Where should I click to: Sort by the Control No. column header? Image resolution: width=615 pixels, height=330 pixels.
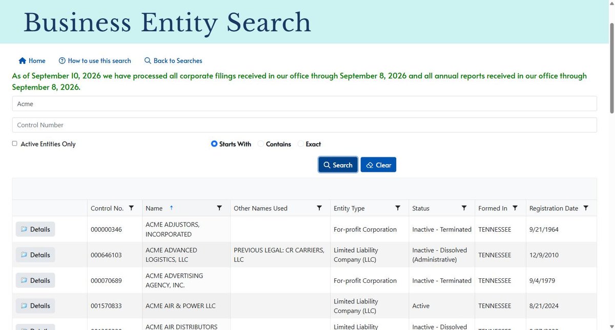point(107,208)
